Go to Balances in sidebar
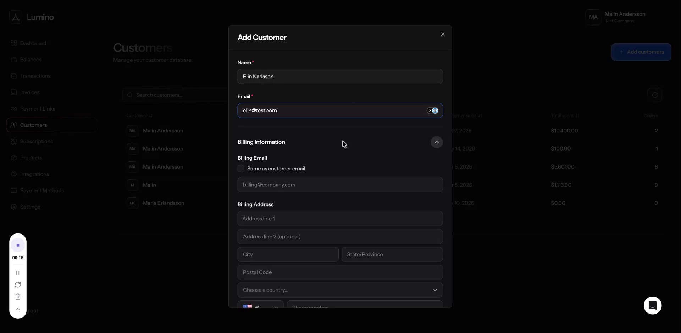Viewport: 681px width, 333px height. (x=52, y=60)
